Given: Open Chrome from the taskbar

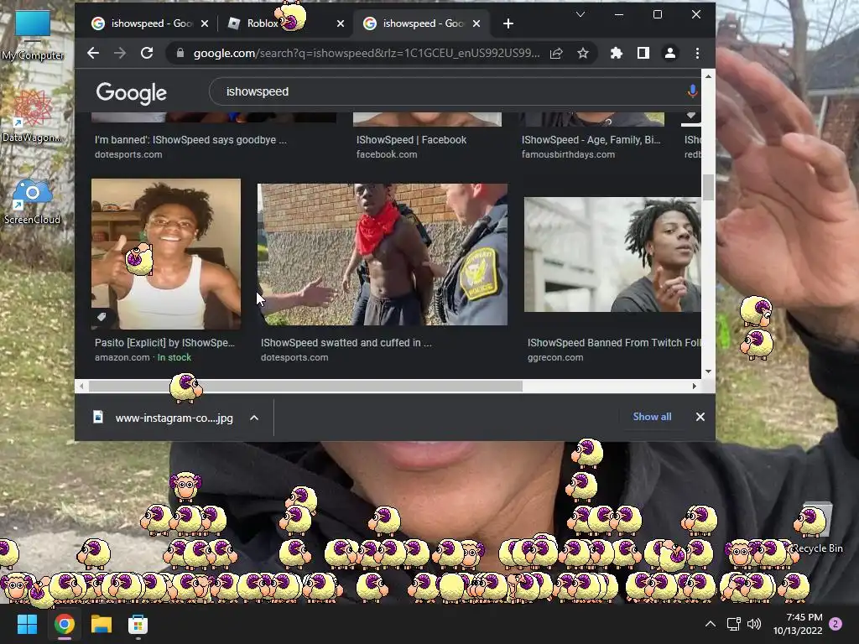Looking at the screenshot, I should (64, 624).
